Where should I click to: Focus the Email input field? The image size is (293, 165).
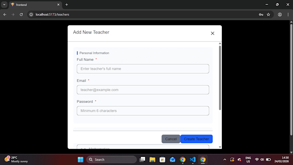pos(143,90)
